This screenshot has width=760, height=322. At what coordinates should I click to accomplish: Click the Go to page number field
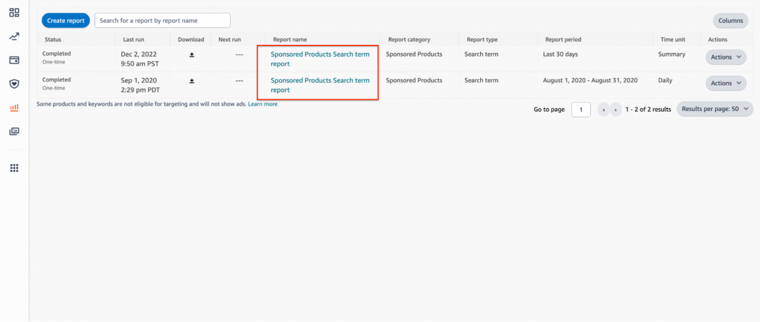coord(581,110)
